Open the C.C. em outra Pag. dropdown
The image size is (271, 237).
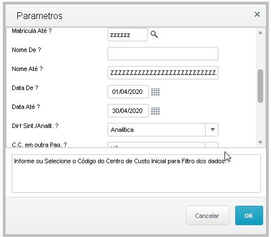click(x=163, y=145)
